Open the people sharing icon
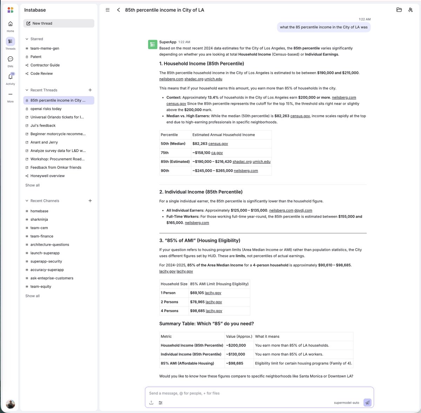The width and height of the screenshot is (421, 413). pyautogui.click(x=410, y=10)
